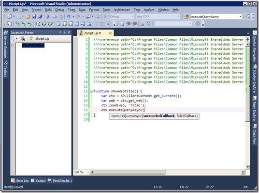Open the Error List panel tab

tap(20, 180)
